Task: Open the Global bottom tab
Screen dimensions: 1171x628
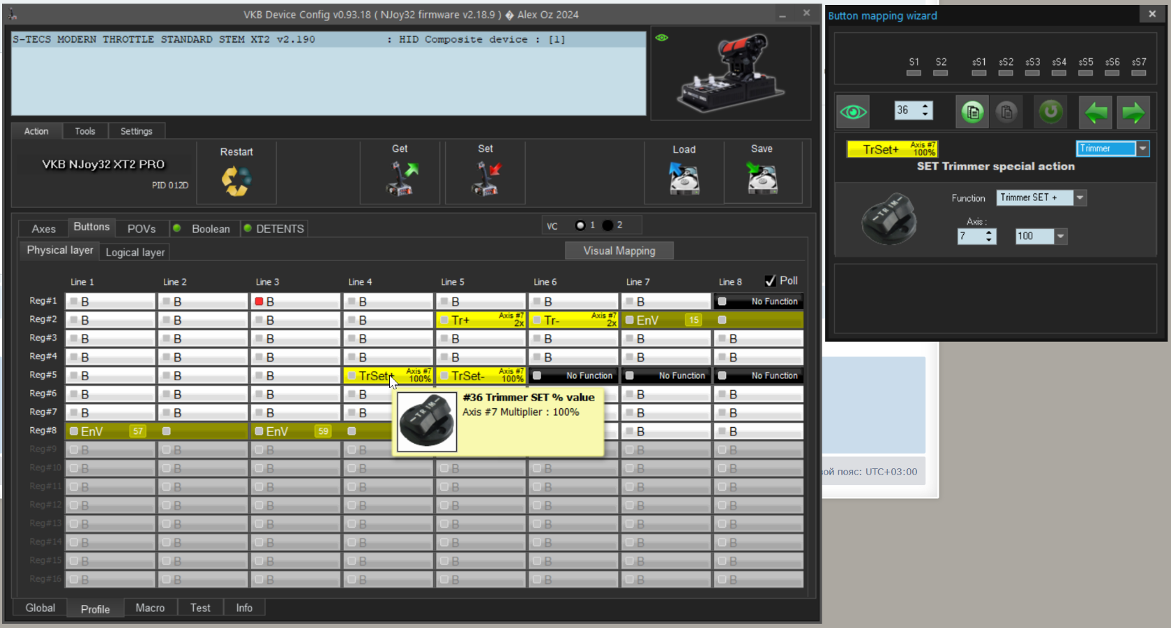Action: [40, 608]
